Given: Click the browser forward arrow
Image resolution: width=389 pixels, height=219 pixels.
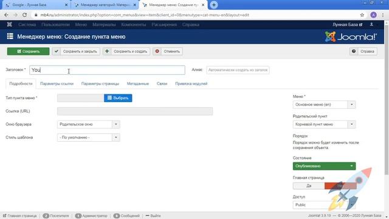Looking at the screenshot, I should (15, 15).
